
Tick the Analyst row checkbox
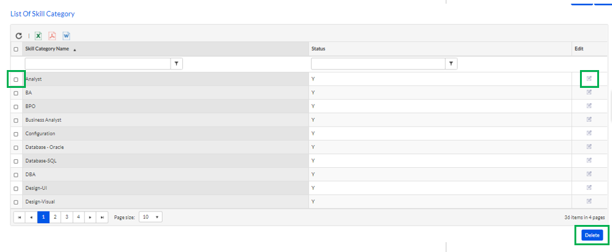click(x=16, y=79)
